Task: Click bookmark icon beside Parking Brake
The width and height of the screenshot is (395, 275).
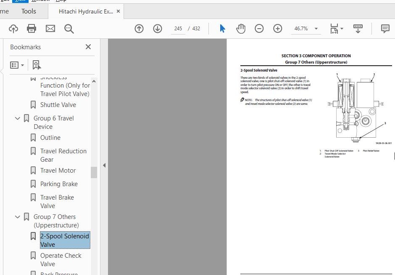Action: [x=33, y=184]
